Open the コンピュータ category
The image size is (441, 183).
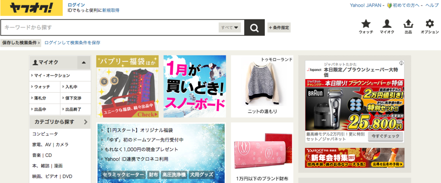(x=45, y=134)
